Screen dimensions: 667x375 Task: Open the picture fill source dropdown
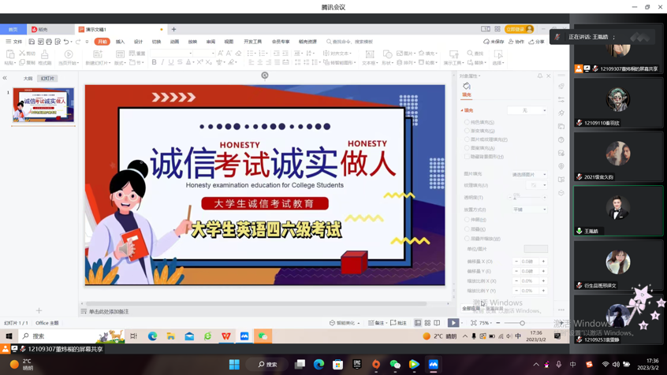coord(529,175)
